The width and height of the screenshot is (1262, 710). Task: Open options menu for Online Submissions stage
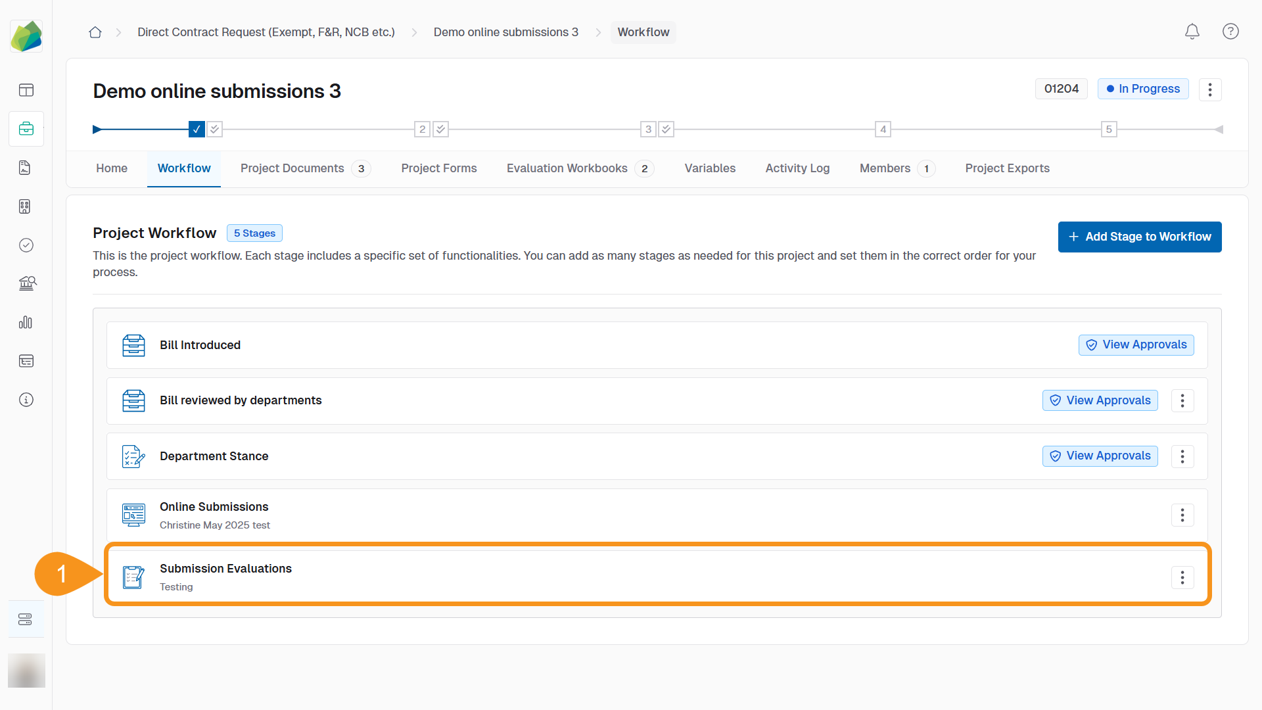pyautogui.click(x=1182, y=515)
